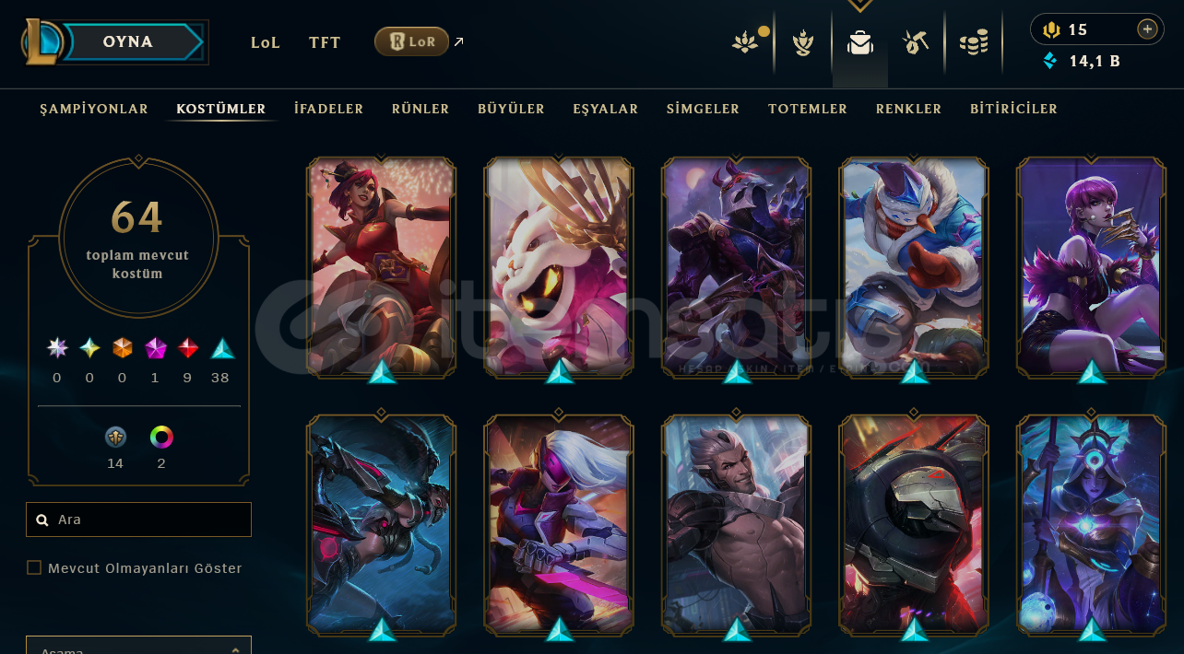Screen dimensions: 1184x654
Task: Expand the Aşama sorting dropdown
Action: click(138, 645)
